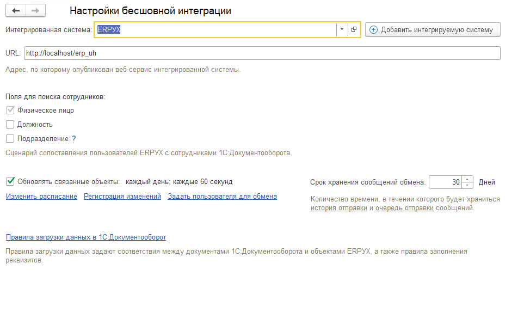
Task: Click the Сценарий сопоставления пользователей description text
Action: 149,153
